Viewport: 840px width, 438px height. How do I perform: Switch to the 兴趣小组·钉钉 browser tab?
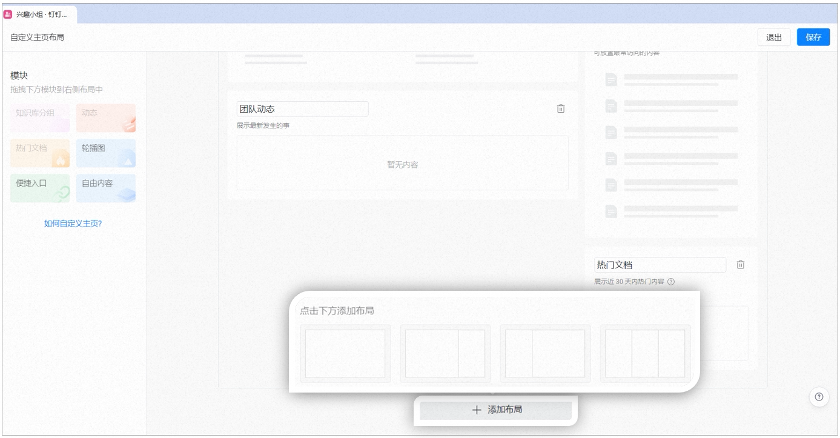coord(40,15)
